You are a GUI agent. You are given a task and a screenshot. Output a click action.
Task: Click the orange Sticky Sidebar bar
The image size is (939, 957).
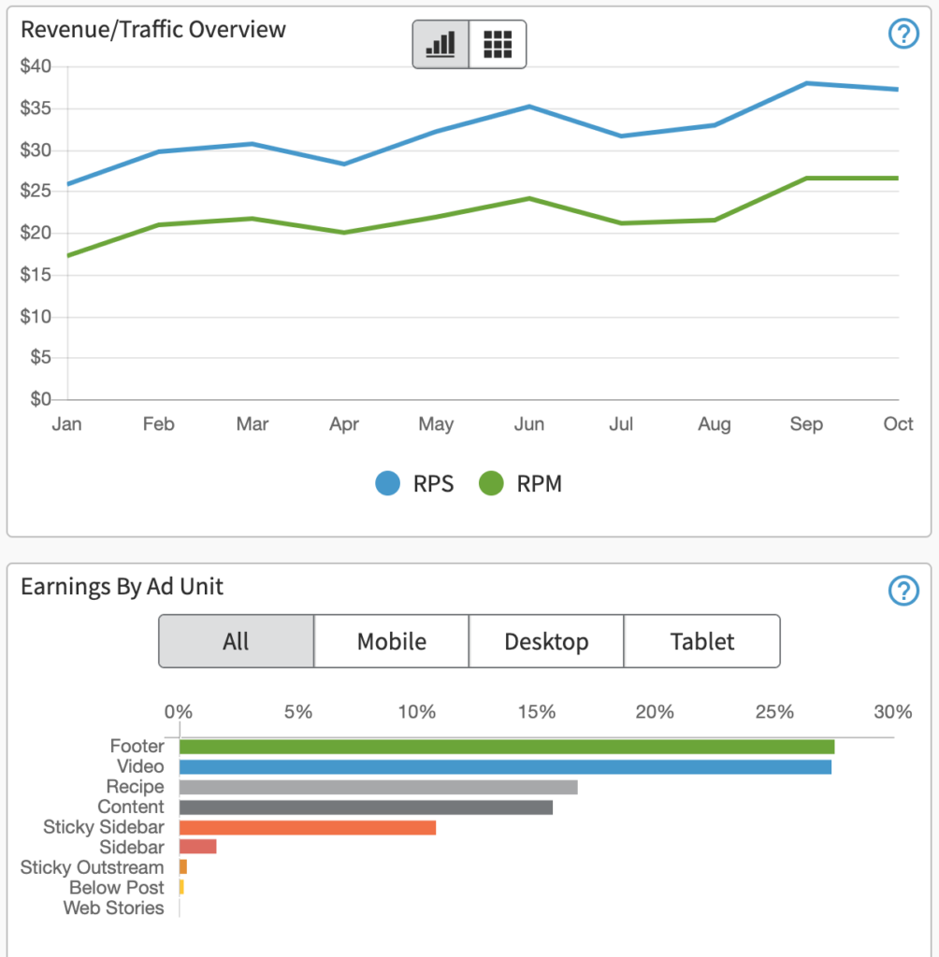coord(307,827)
